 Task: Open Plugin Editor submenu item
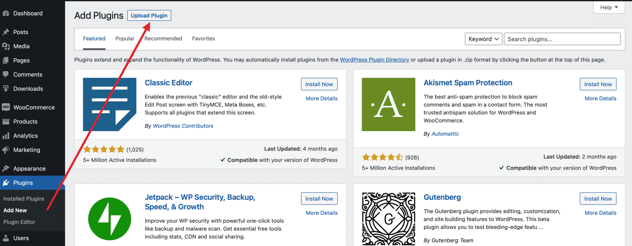(x=19, y=222)
